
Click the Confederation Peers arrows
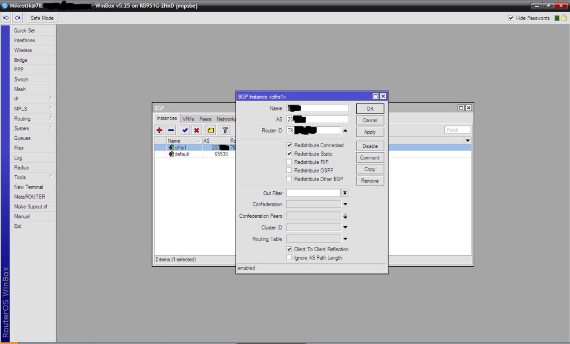345,216
